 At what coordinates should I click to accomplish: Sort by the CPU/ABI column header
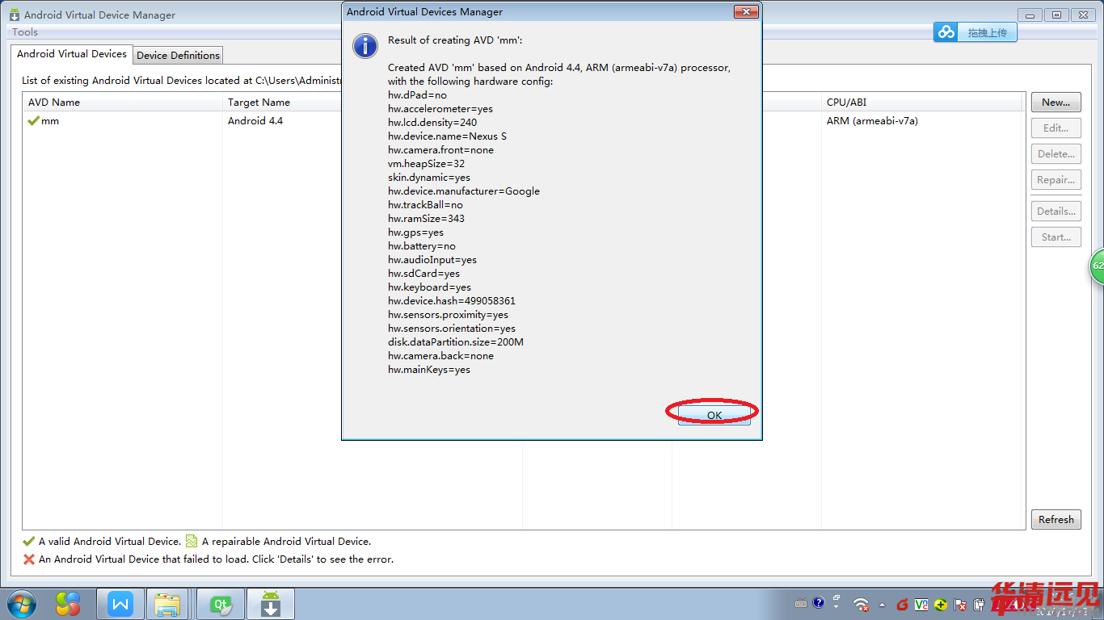tap(849, 103)
